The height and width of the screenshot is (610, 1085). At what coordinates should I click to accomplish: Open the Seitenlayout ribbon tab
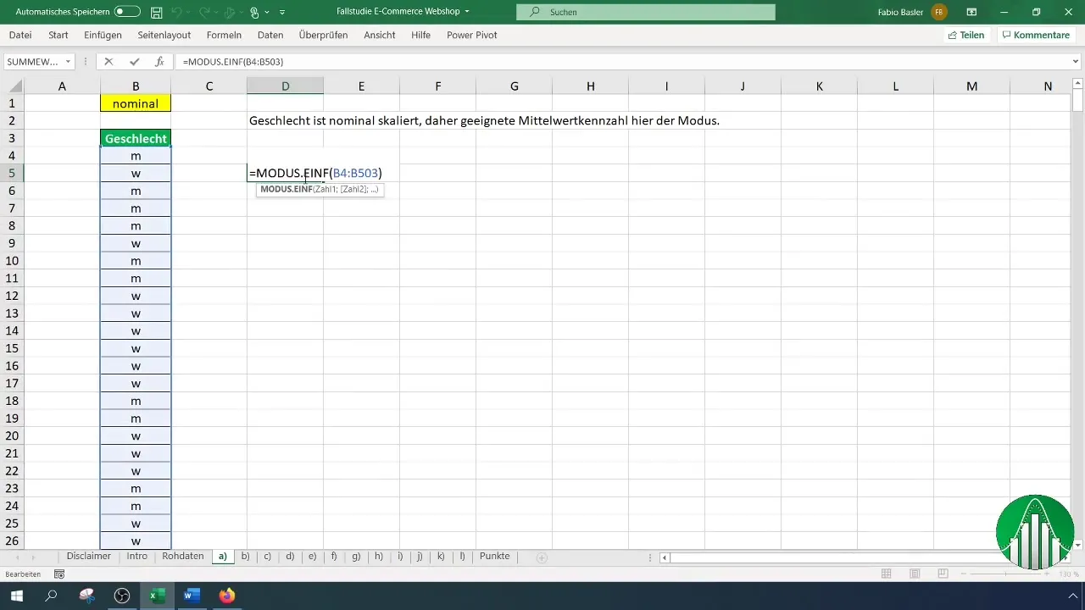163,35
